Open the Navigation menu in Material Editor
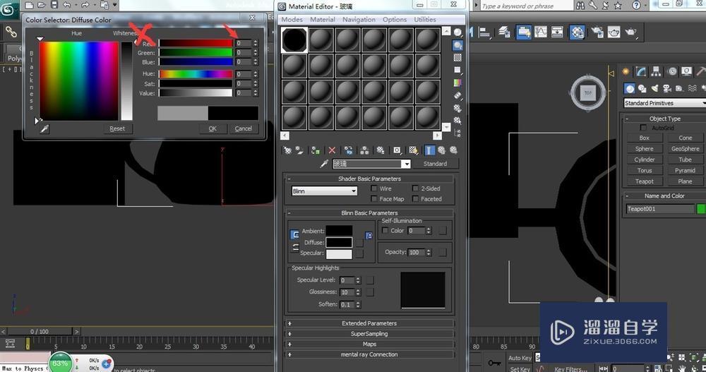 point(359,20)
